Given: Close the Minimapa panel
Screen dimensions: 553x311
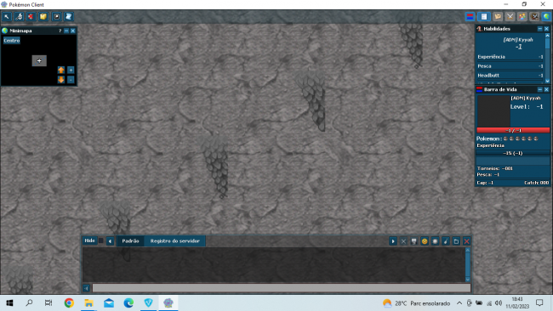Looking at the screenshot, I should 73,31.
